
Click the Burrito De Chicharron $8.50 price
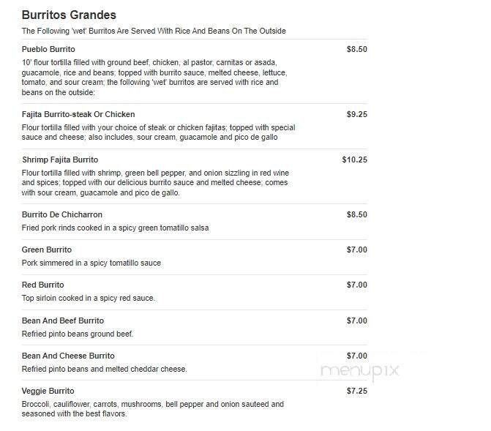(356, 214)
